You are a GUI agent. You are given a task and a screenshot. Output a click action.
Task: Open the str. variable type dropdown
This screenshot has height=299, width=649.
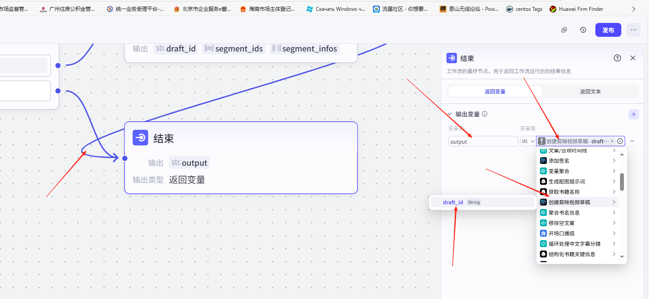[527, 141]
